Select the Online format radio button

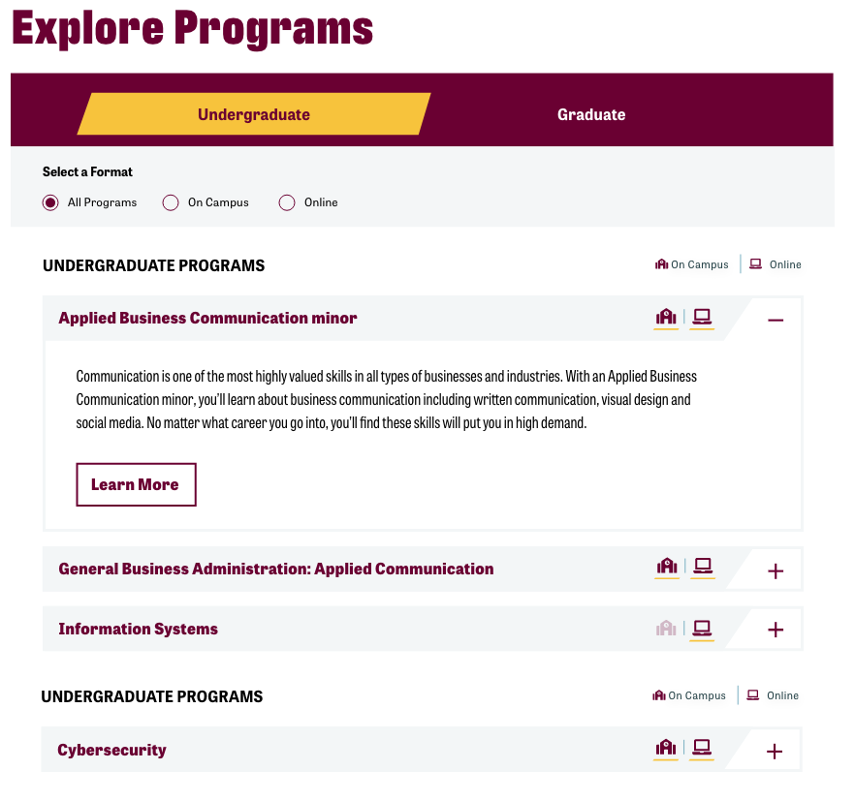(x=287, y=202)
